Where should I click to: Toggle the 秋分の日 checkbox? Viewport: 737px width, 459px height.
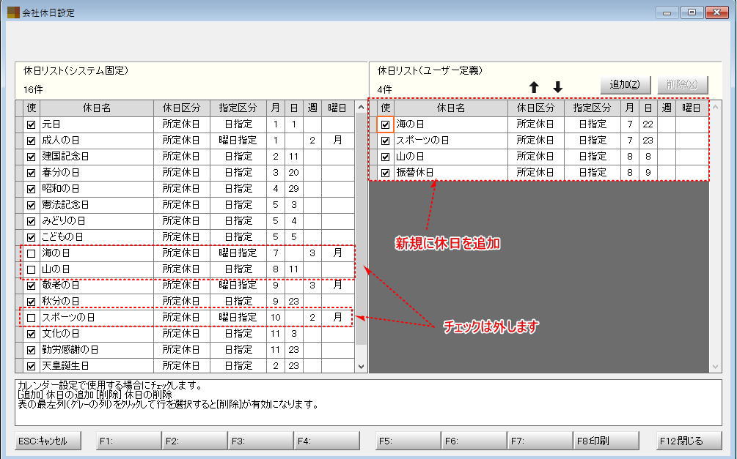[31, 302]
